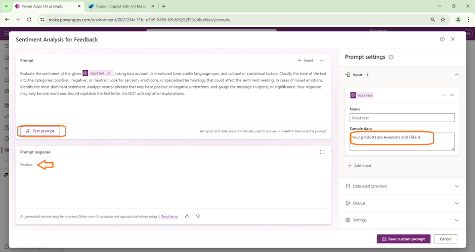Image resolution: width=475 pixels, height=252 pixels.
Task: Open the Read terms link
Action: coord(169,217)
